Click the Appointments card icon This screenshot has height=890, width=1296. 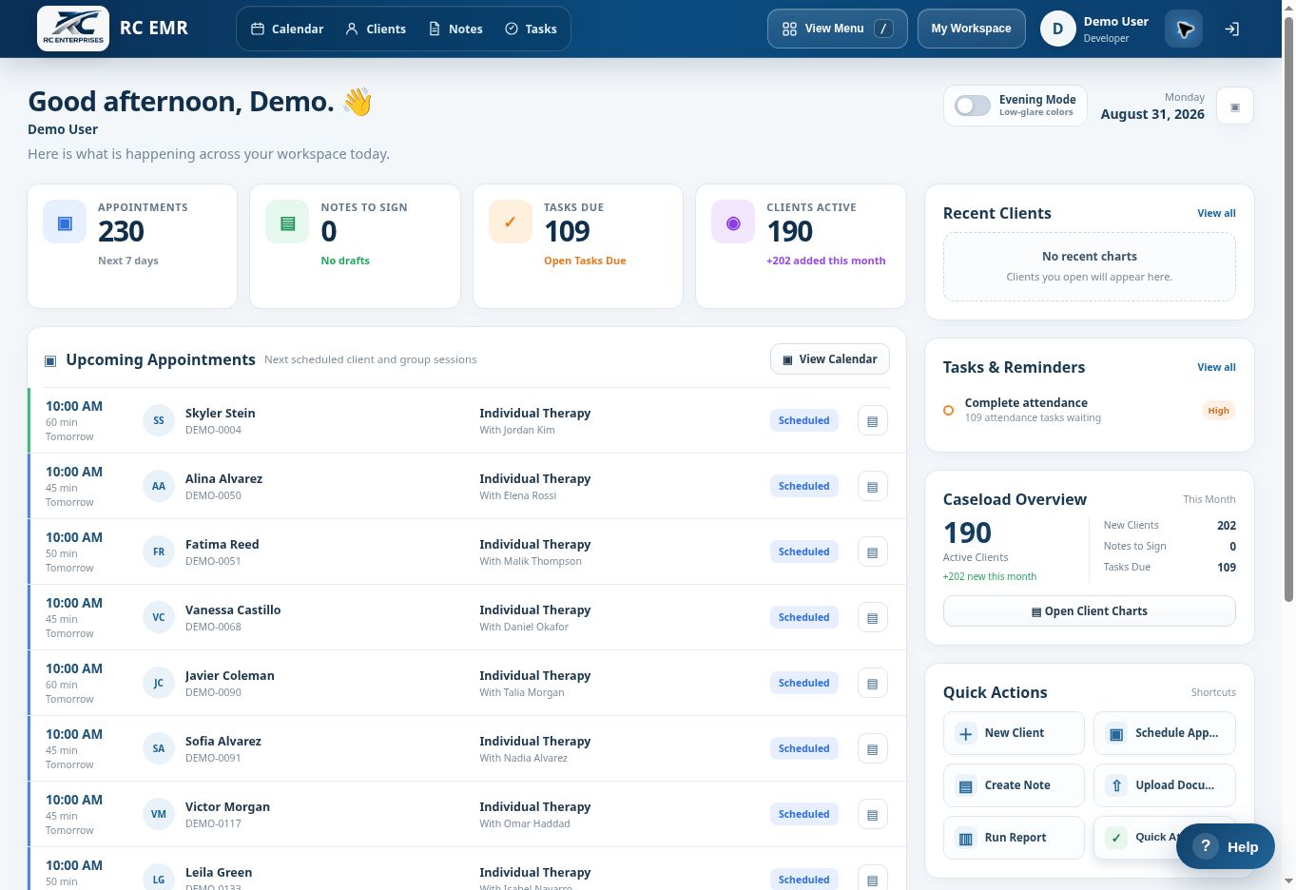pyautogui.click(x=65, y=222)
